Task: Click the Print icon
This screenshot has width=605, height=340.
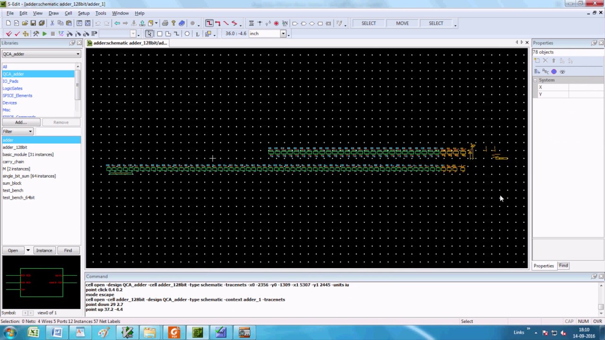Action: tap(165, 23)
